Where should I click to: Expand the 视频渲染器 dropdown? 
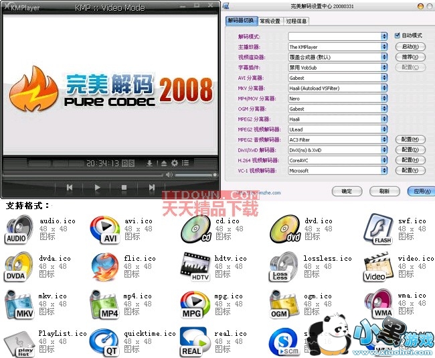337,57
